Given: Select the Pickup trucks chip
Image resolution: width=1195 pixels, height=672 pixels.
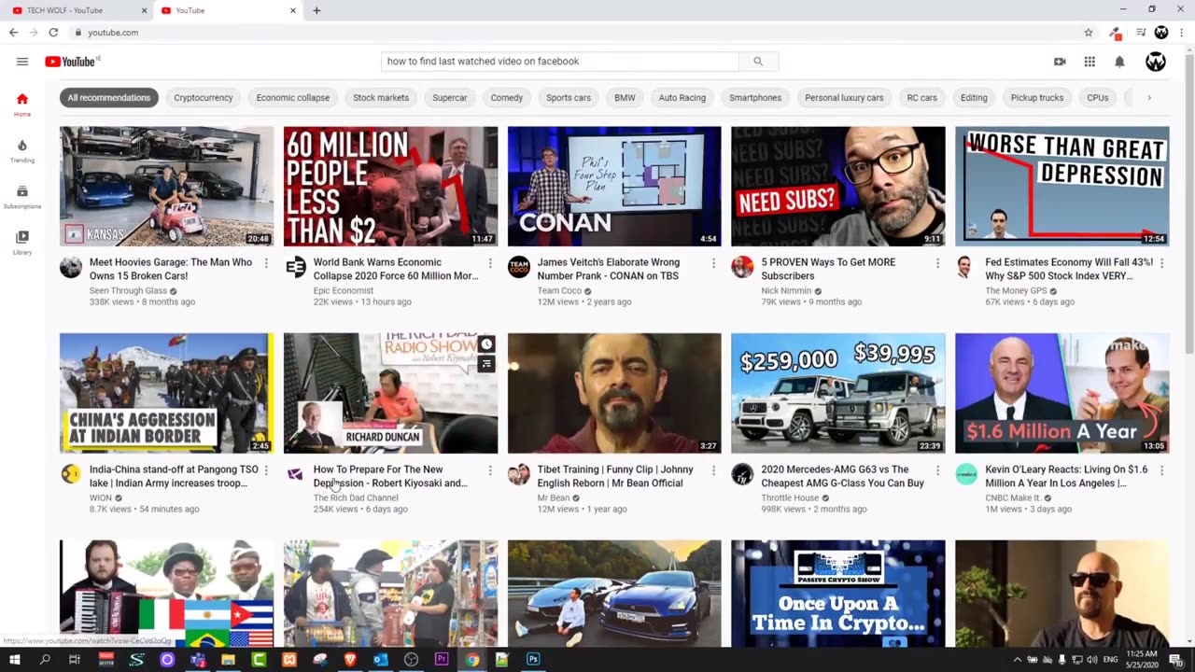Looking at the screenshot, I should [x=1036, y=98].
